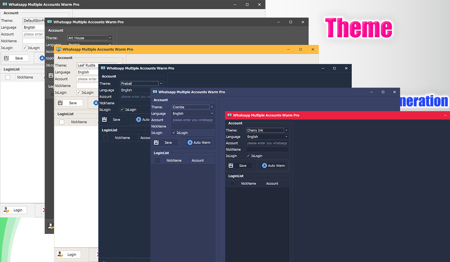Click app icon in orange Leaf Rustle title bar
450x262 pixels.
pyautogui.click(x=58, y=49)
